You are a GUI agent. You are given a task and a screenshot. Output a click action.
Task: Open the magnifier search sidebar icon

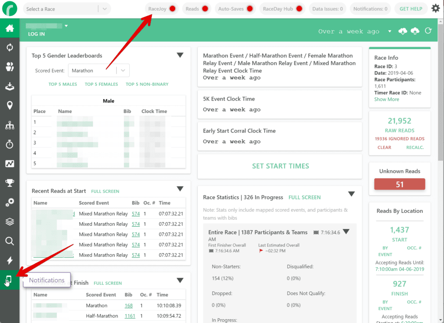coord(10,241)
